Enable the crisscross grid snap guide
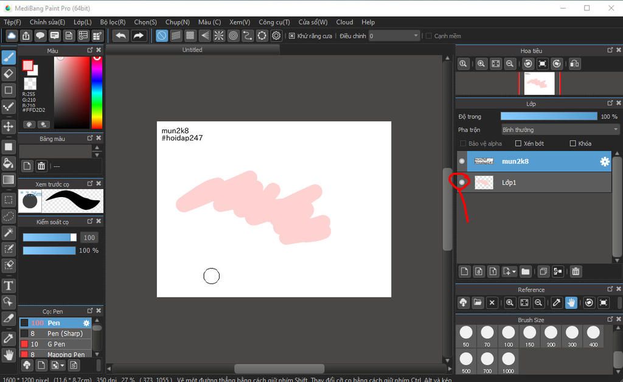623x382 pixels. pyautogui.click(x=190, y=36)
